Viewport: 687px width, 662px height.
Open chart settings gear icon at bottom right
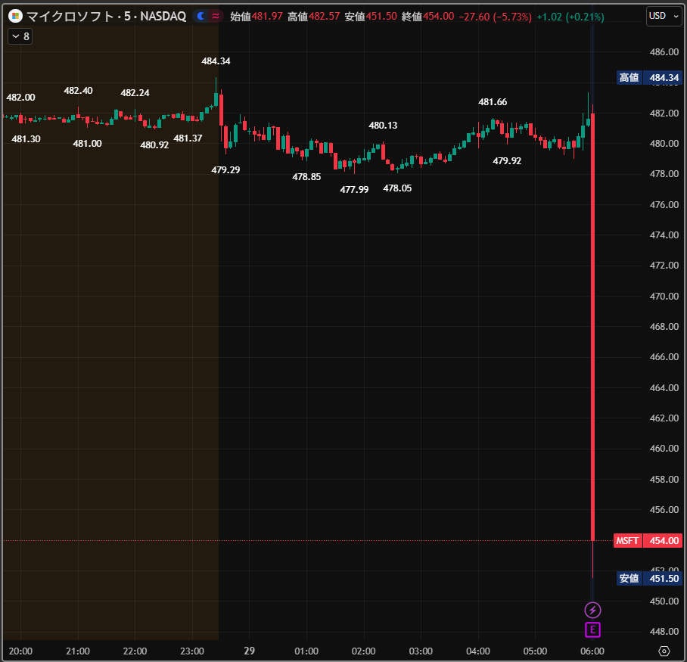tap(664, 651)
